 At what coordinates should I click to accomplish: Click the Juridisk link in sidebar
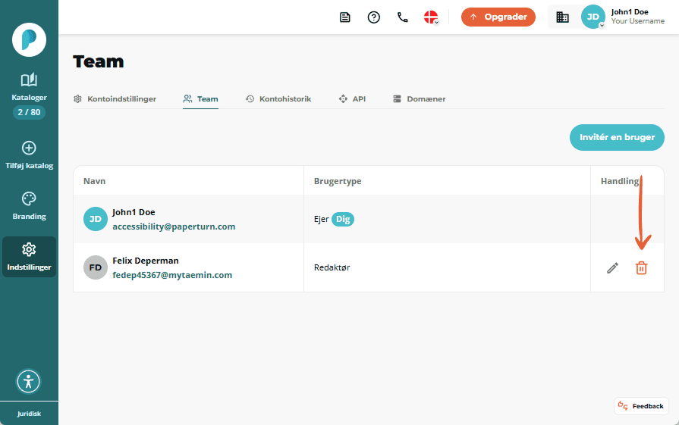pos(29,414)
